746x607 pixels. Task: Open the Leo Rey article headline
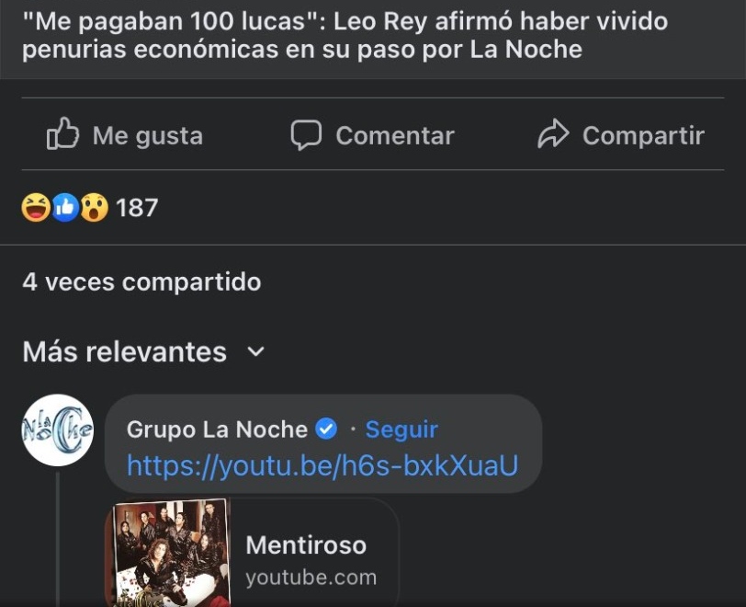[x=345, y=35]
